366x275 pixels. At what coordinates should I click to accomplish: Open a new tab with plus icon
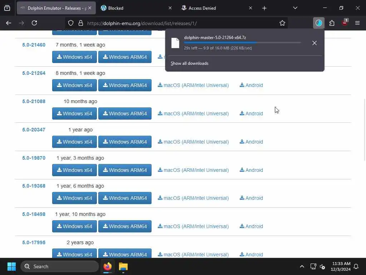(x=264, y=8)
